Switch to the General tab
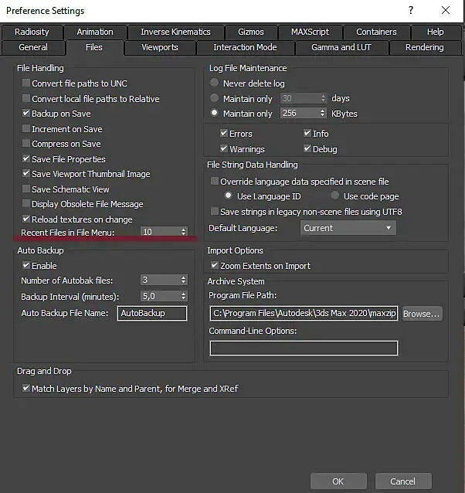Image resolution: width=465 pixels, height=493 pixels. (x=33, y=47)
